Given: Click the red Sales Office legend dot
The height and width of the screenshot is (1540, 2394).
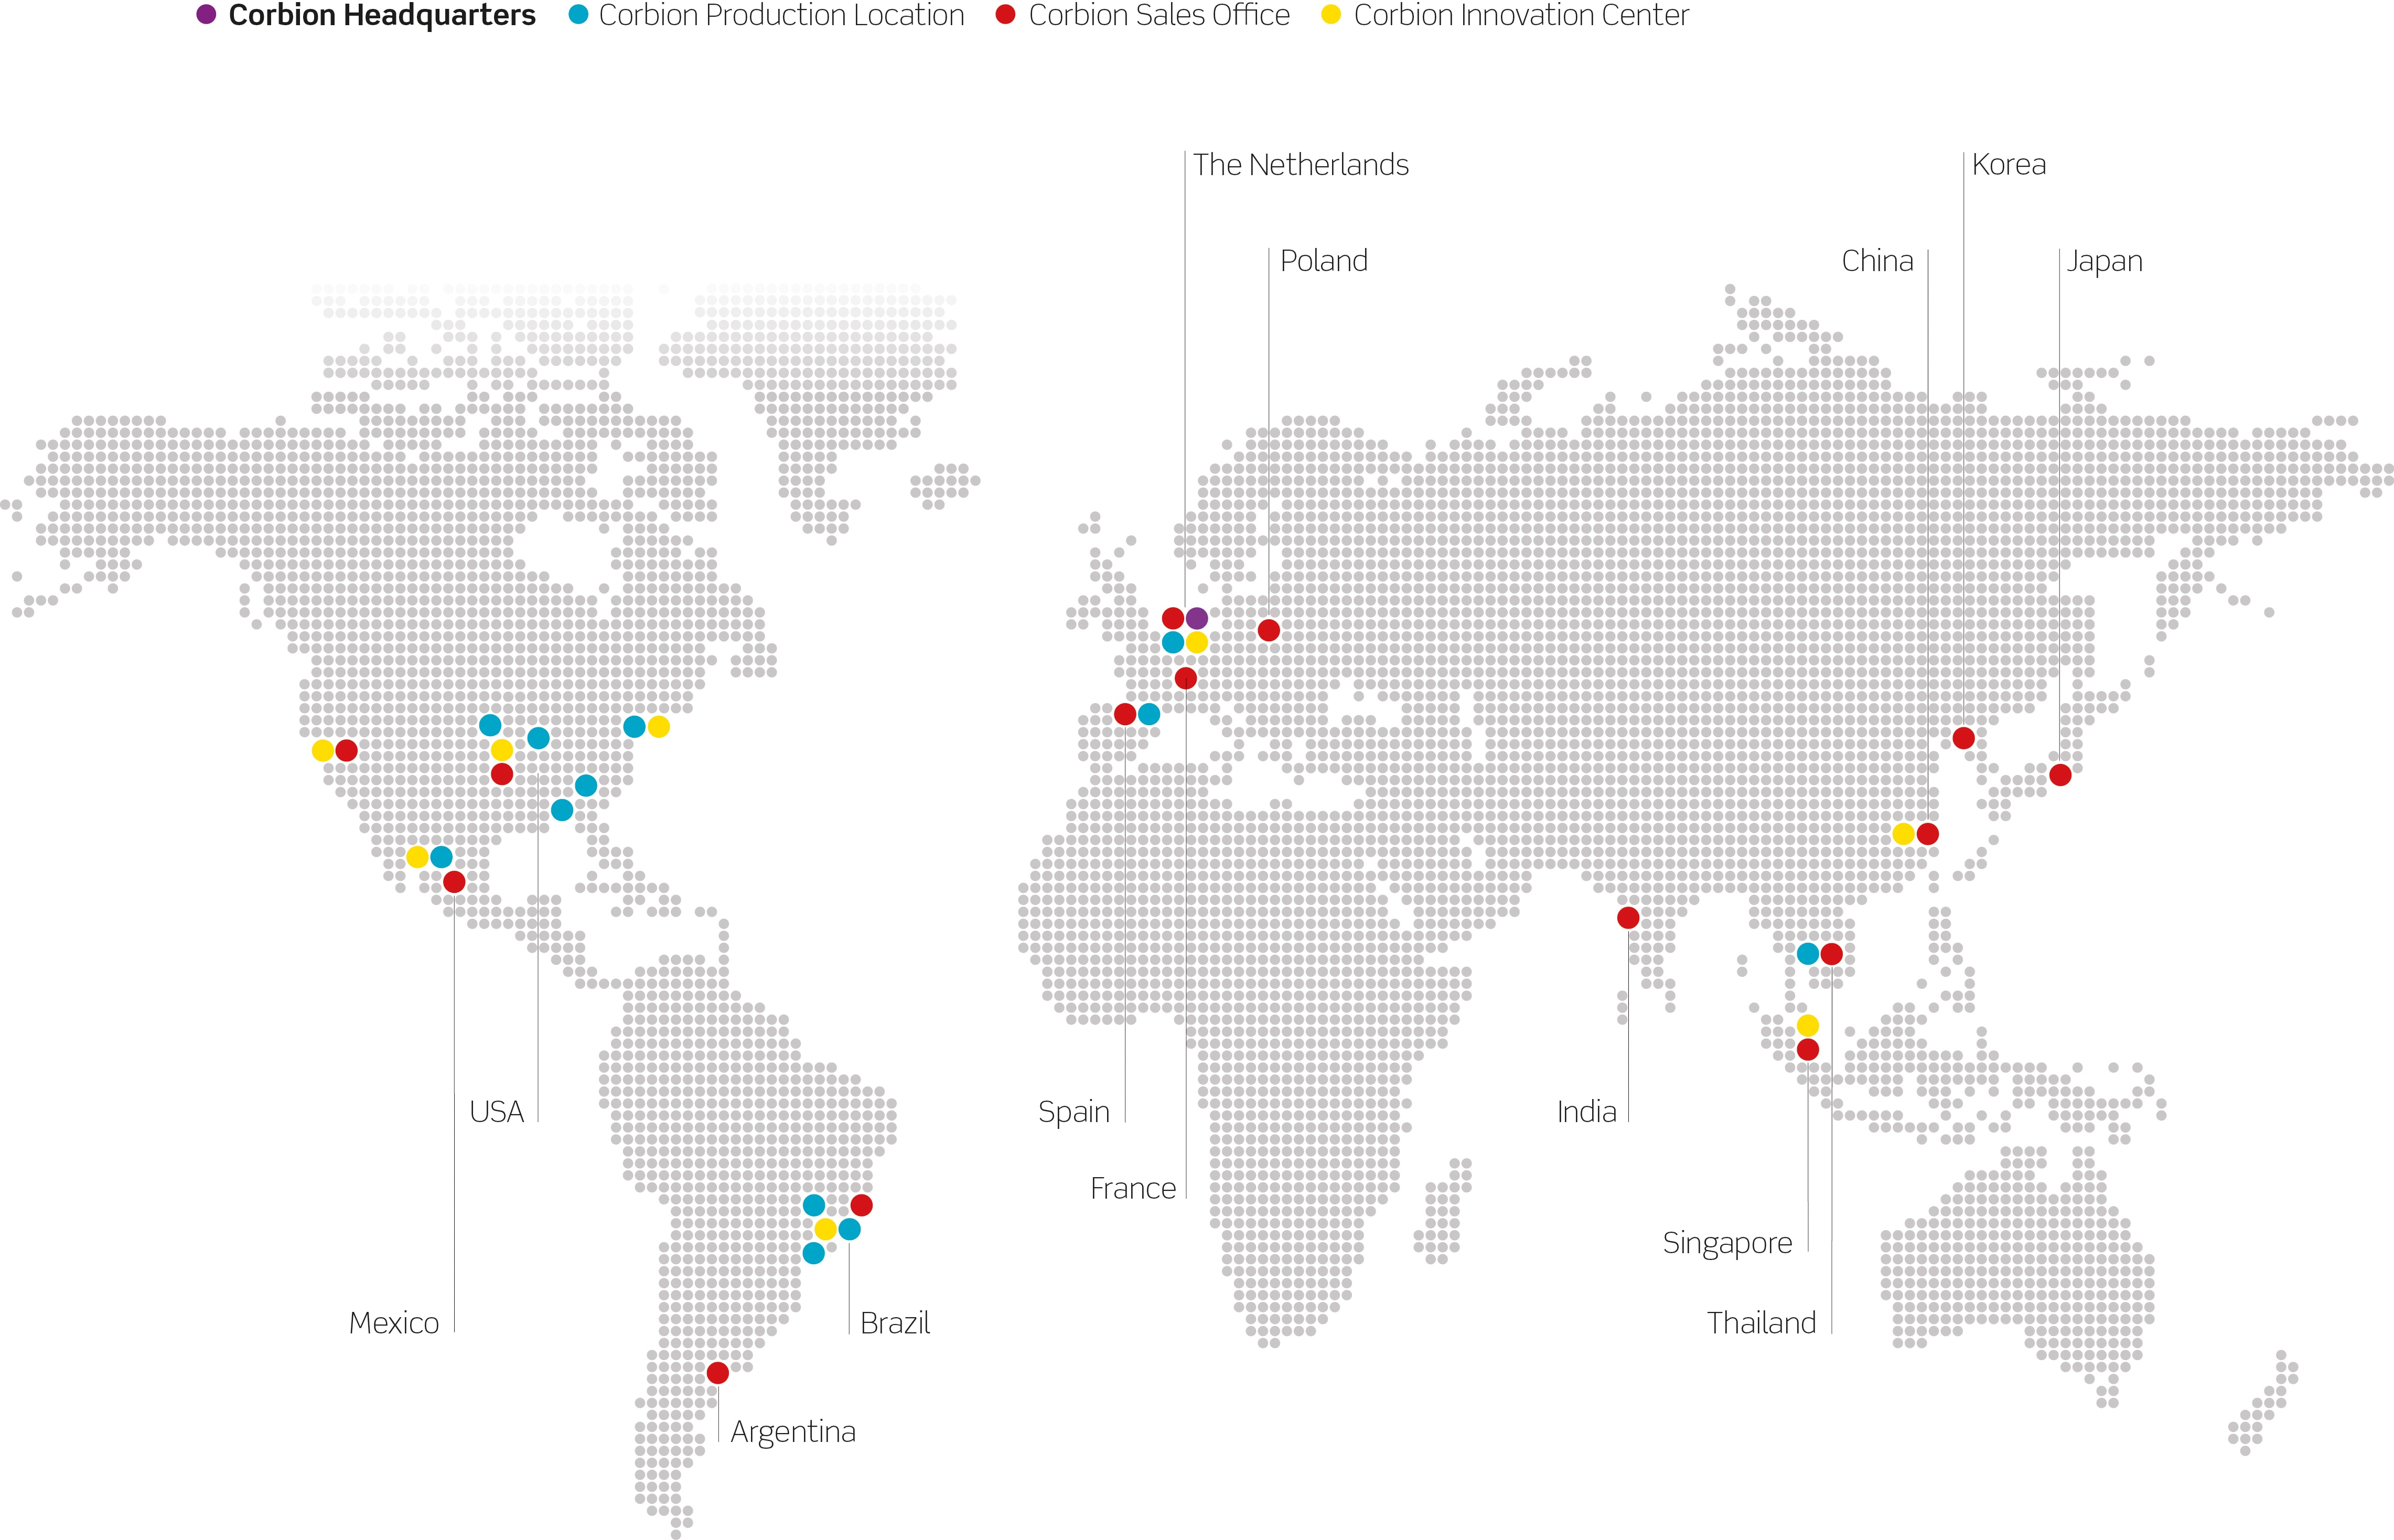Looking at the screenshot, I should pos(1007,15).
